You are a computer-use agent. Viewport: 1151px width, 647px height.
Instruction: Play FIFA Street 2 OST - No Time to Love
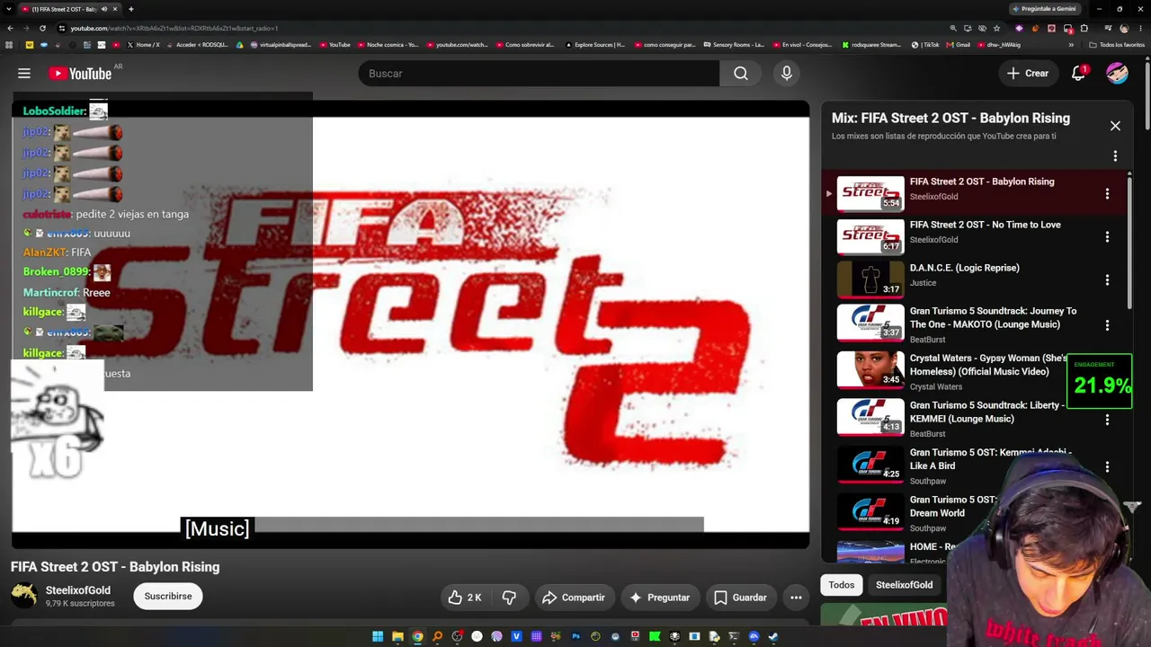point(985,225)
